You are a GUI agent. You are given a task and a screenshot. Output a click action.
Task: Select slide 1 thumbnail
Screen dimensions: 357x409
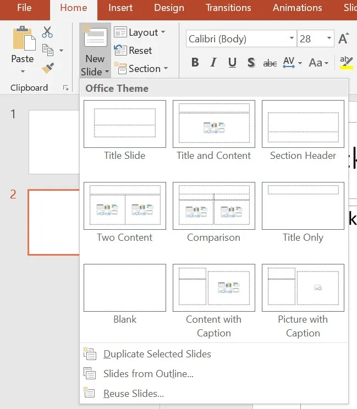[x=54, y=142]
